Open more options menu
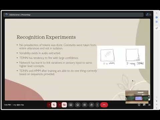160x120 pixels. 97,105
